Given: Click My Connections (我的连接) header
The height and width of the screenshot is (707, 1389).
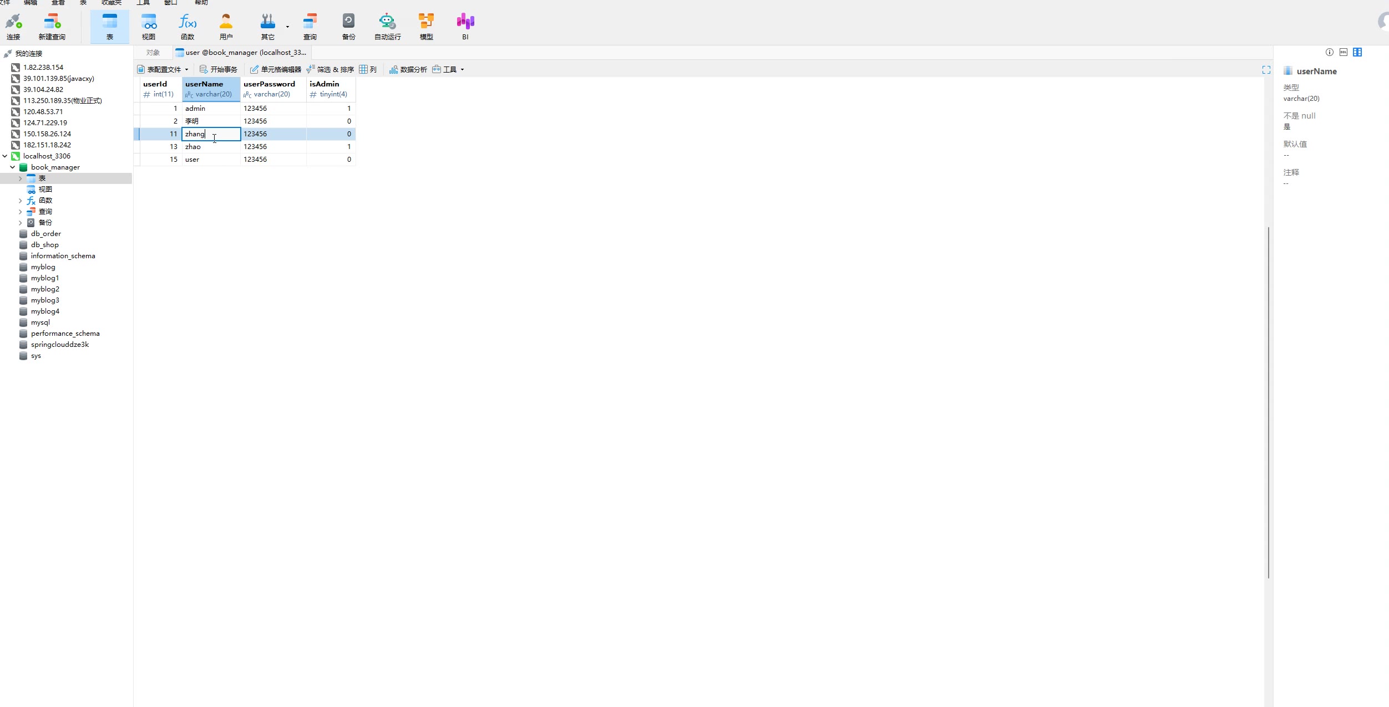Looking at the screenshot, I should click(28, 54).
